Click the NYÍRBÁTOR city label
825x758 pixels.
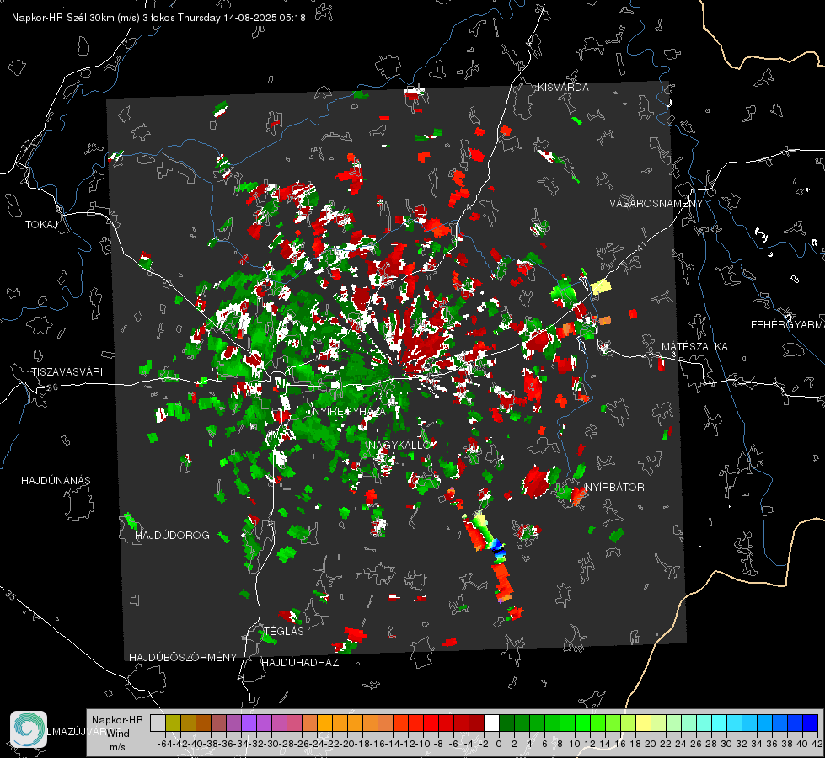point(614,488)
